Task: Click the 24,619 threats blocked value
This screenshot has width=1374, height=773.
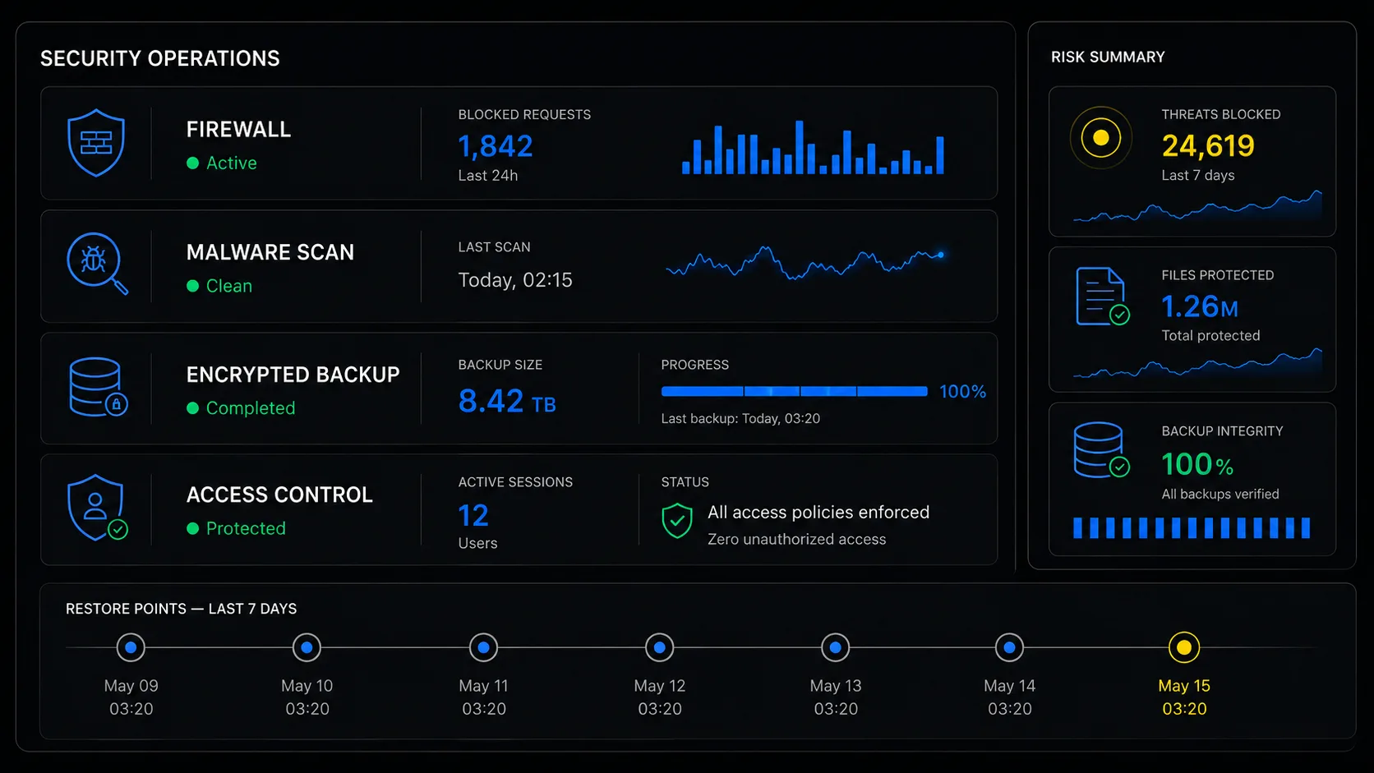Action: (1208, 146)
